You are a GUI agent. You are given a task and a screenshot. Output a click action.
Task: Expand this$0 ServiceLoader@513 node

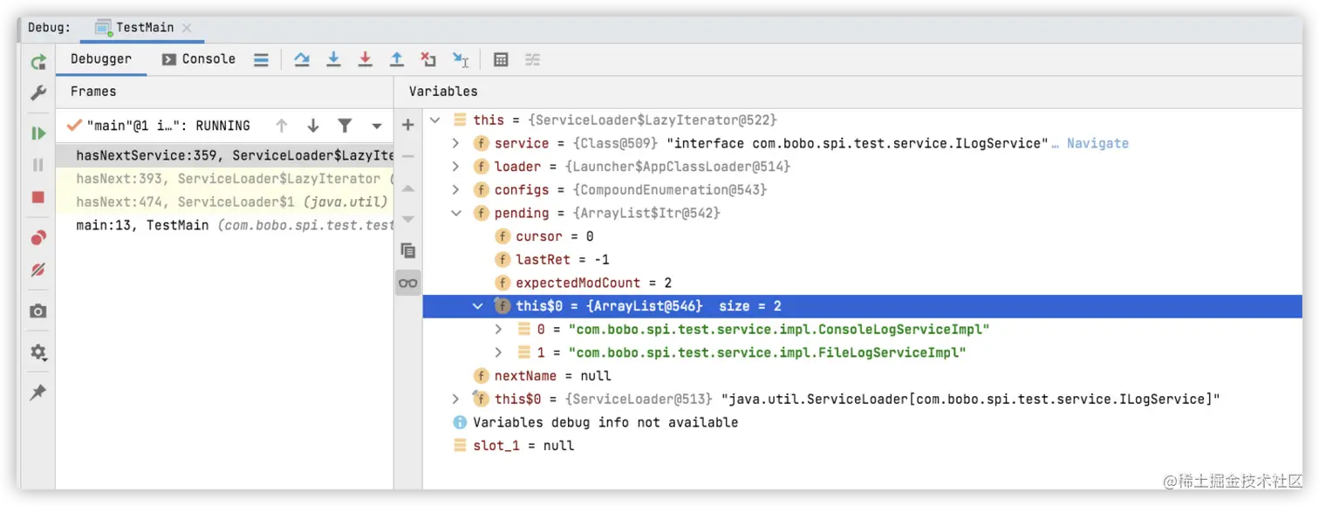point(455,399)
